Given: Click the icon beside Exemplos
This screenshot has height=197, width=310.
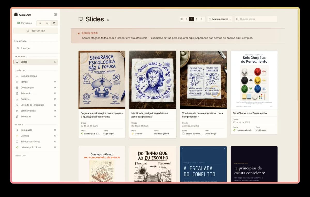Looking at the screenshot, I should pyautogui.click(x=17, y=117).
